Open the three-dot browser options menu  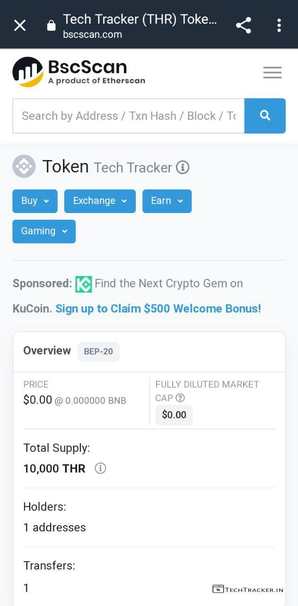click(279, 26)
